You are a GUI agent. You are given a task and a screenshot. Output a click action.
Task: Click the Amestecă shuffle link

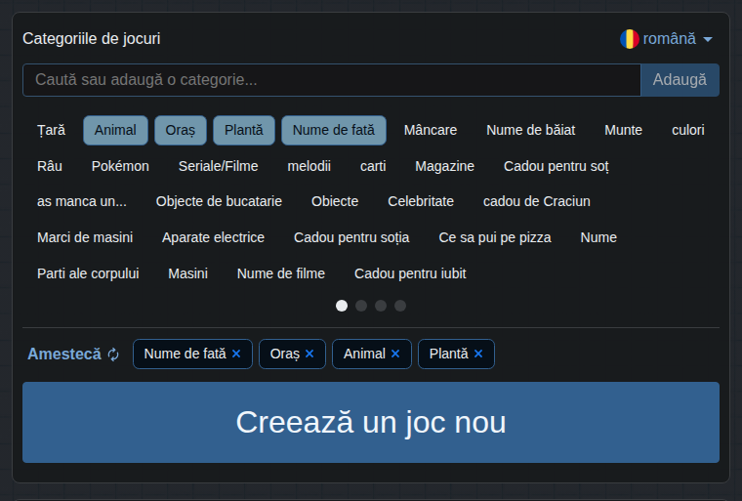point(73,355)
